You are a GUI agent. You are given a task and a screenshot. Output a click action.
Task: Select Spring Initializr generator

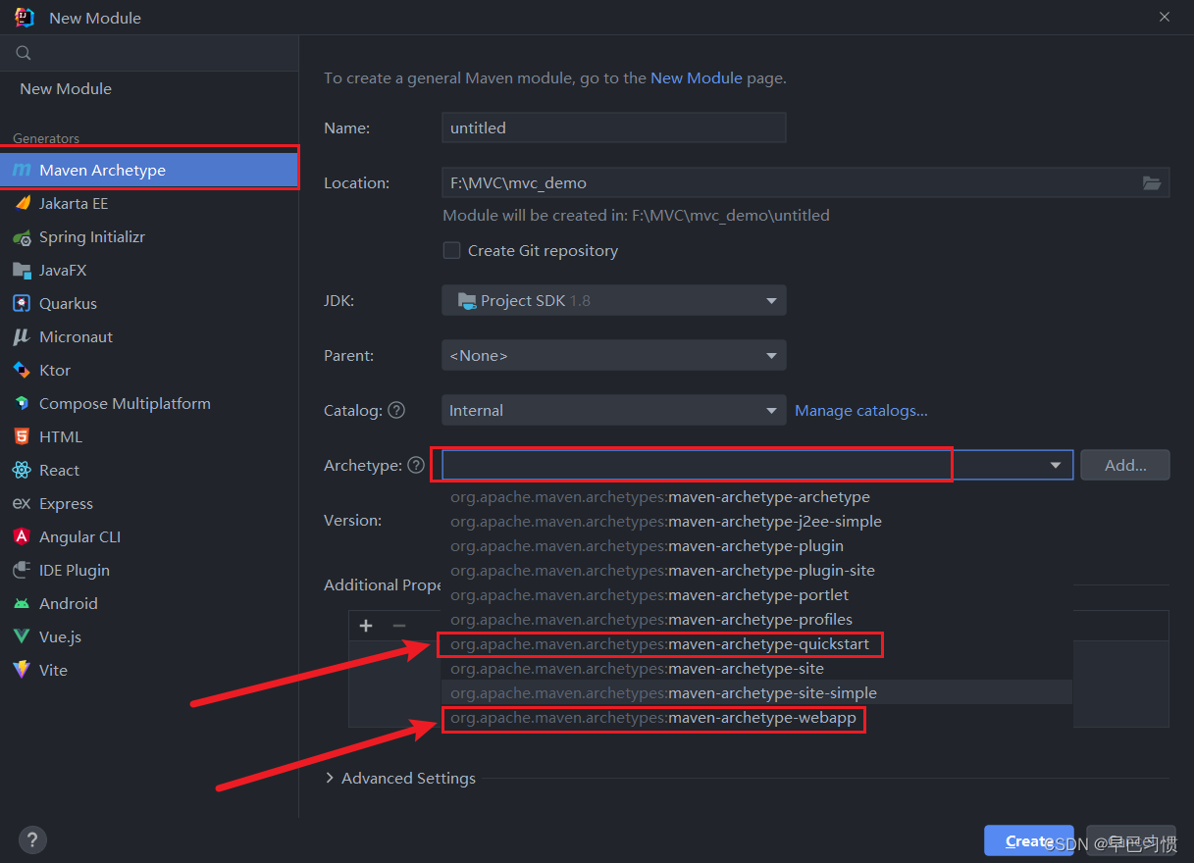pos(149,237)
